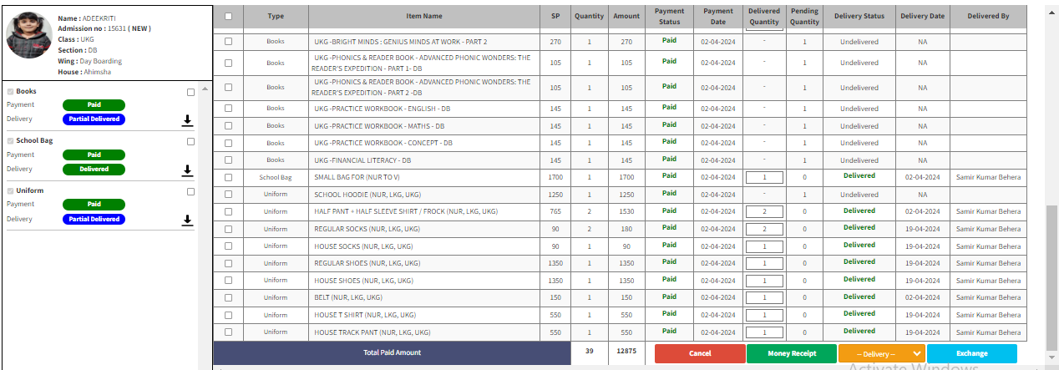Viewport: 1059px width, 370px height.
Task: Download the Books delivery receipt
Action: [x=187, y=120]
